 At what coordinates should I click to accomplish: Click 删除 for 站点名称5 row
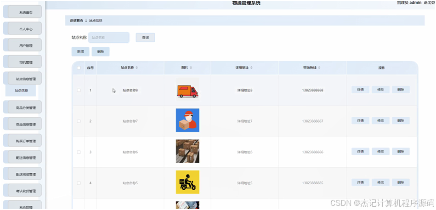click(x=401, y=182)
